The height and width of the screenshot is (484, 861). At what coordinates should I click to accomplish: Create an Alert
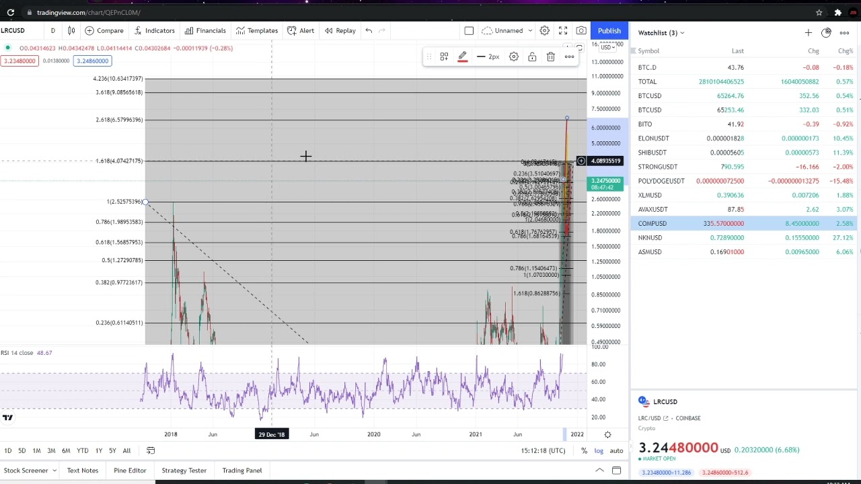coord(301,30)
